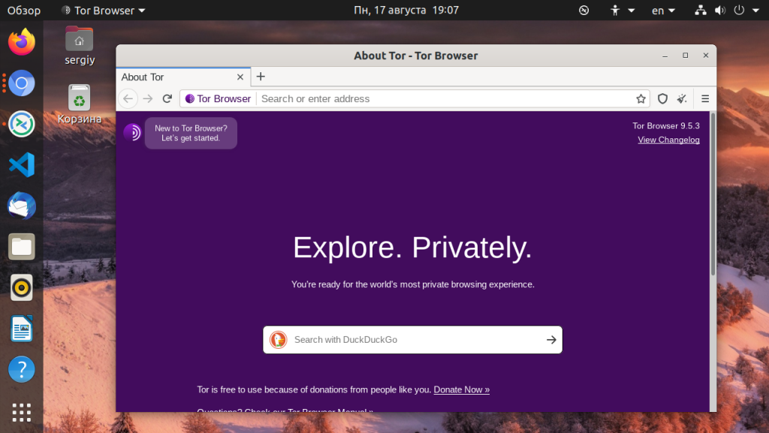Click the back navigation arrow
769x433 pixels.
tap(128, 98)
